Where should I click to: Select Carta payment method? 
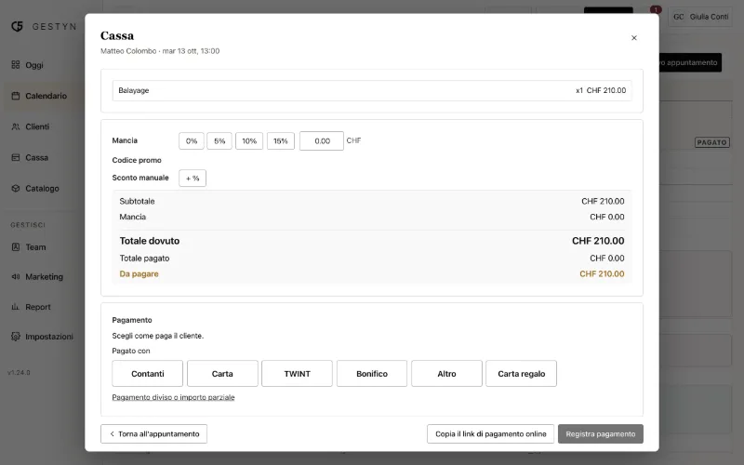pos(222,374)
